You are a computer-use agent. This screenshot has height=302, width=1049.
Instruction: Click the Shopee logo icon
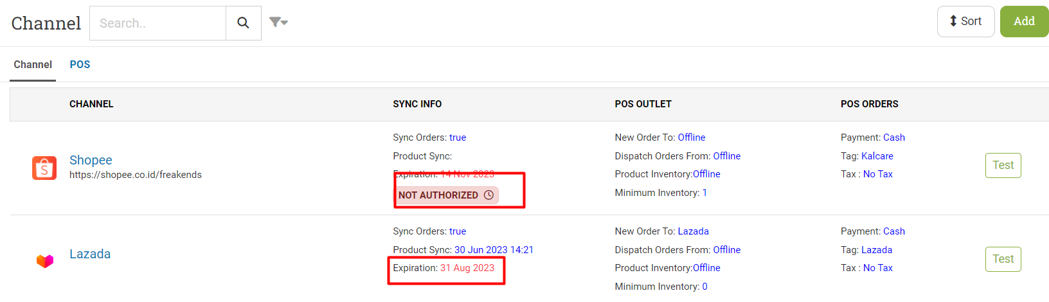pos(44,168)
